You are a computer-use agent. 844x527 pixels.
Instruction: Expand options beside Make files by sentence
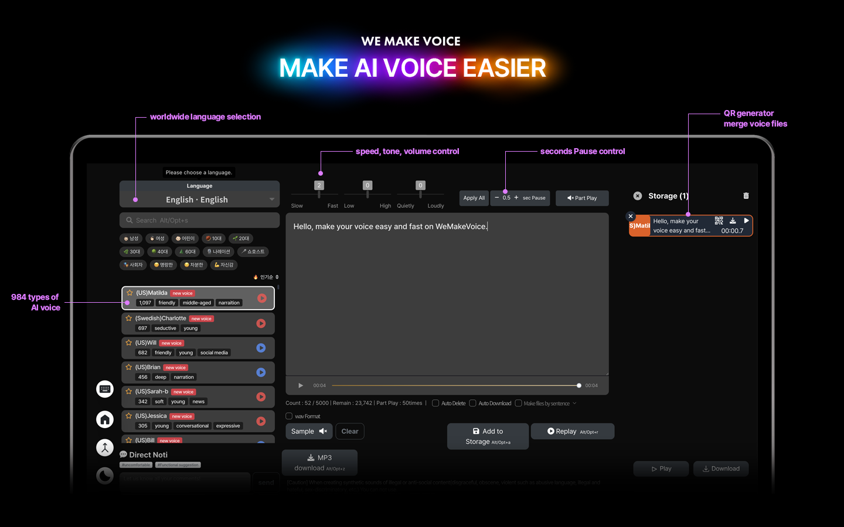574,403
